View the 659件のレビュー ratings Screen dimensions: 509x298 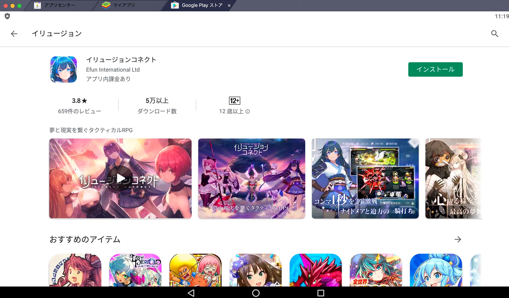[x=80, y=111]
